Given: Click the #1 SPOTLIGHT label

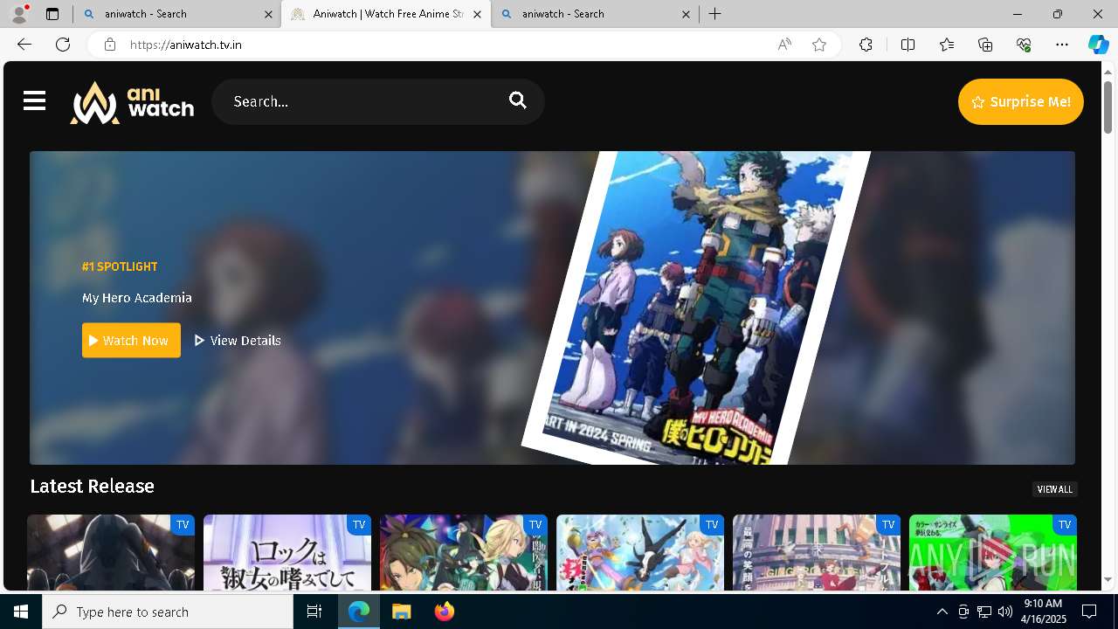Looking at the screenshot, I should [120, 266].
